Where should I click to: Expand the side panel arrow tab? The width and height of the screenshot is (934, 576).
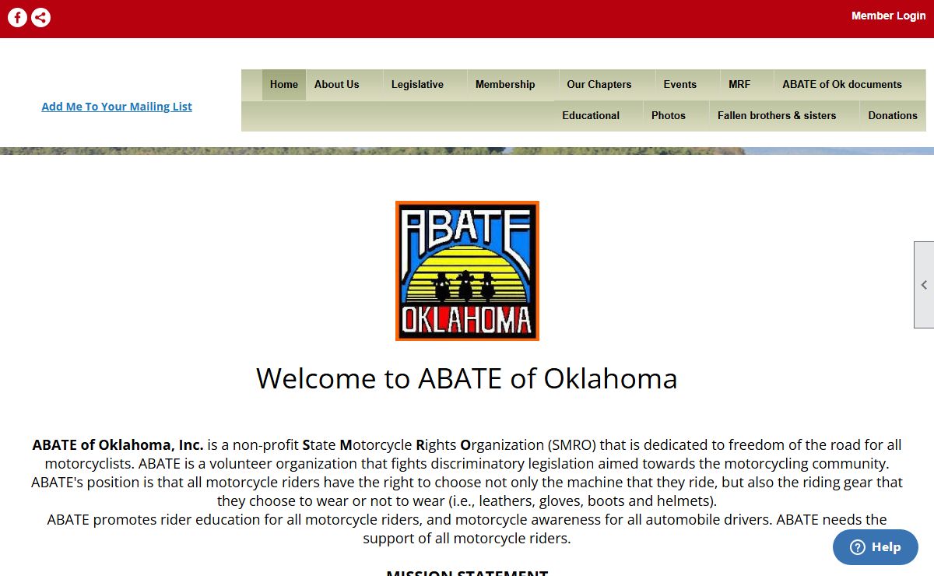pos(924,285)
